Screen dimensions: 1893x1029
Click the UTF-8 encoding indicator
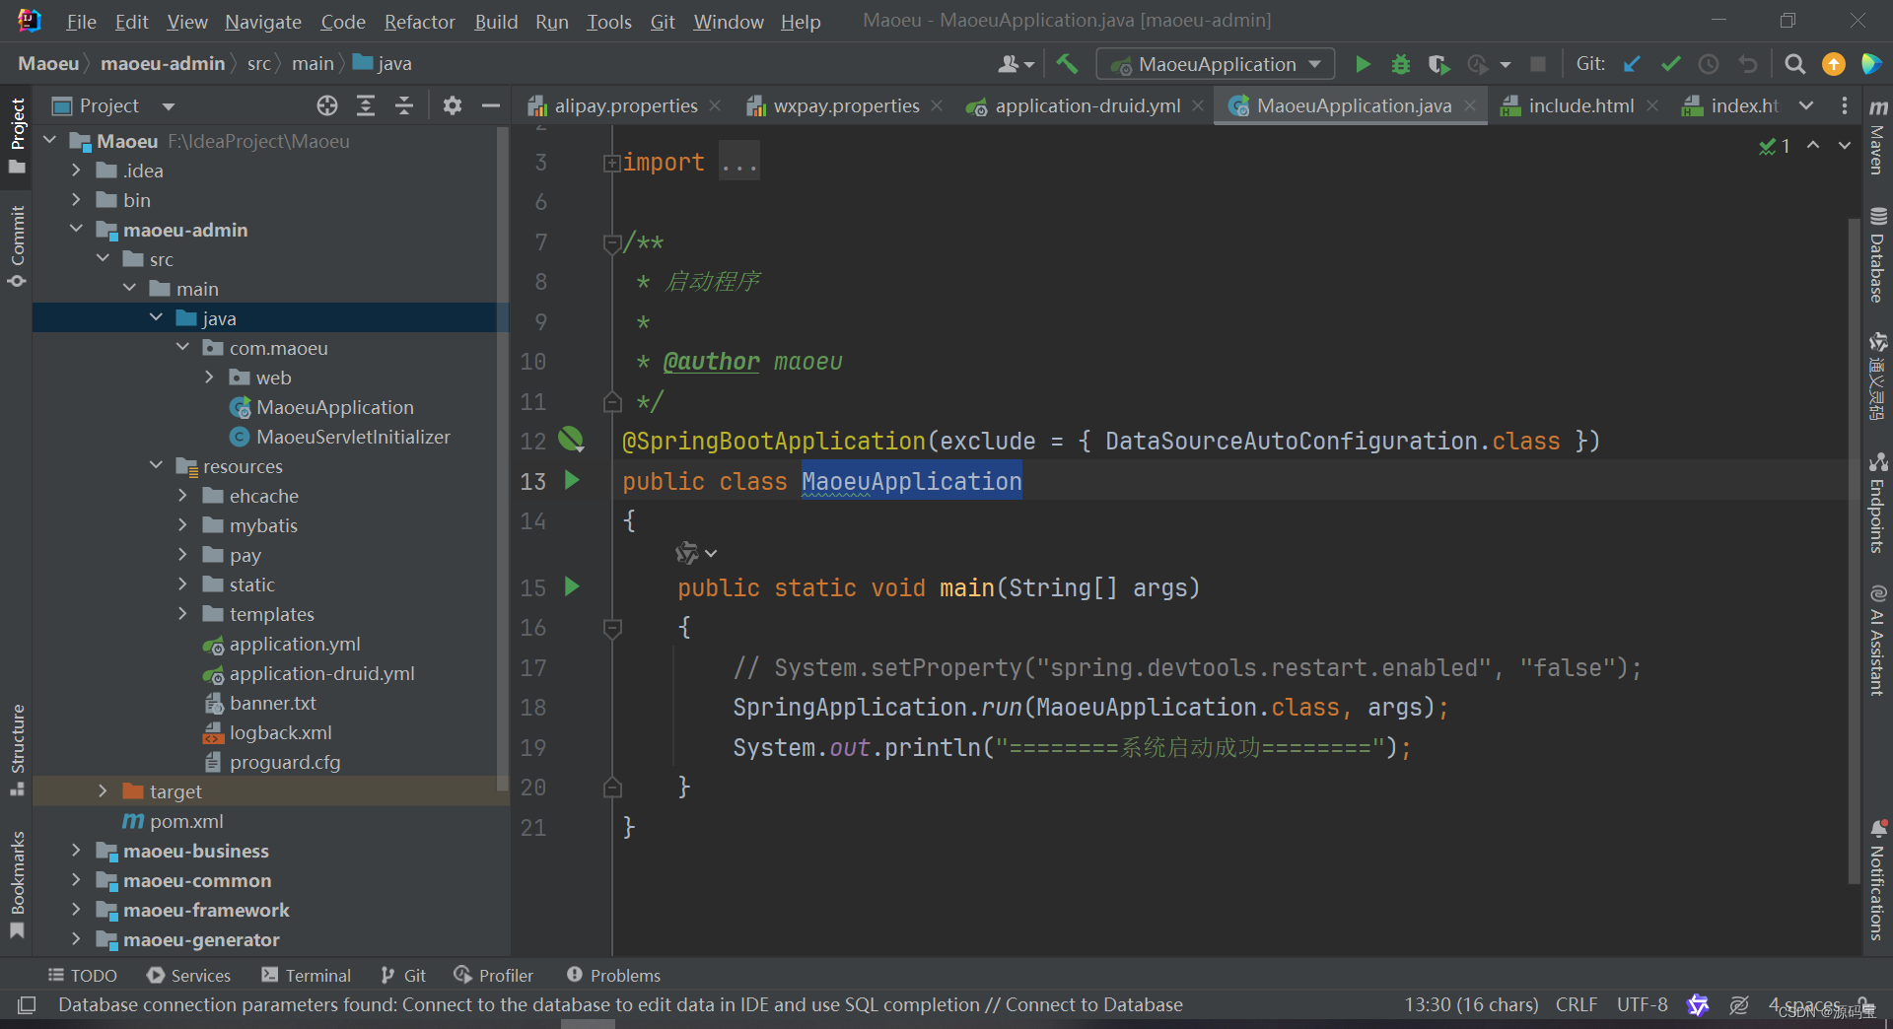1642,1004
